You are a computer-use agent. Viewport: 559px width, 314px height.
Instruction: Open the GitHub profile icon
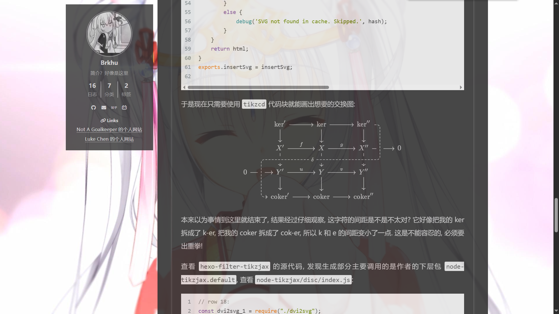pos(93,108)
